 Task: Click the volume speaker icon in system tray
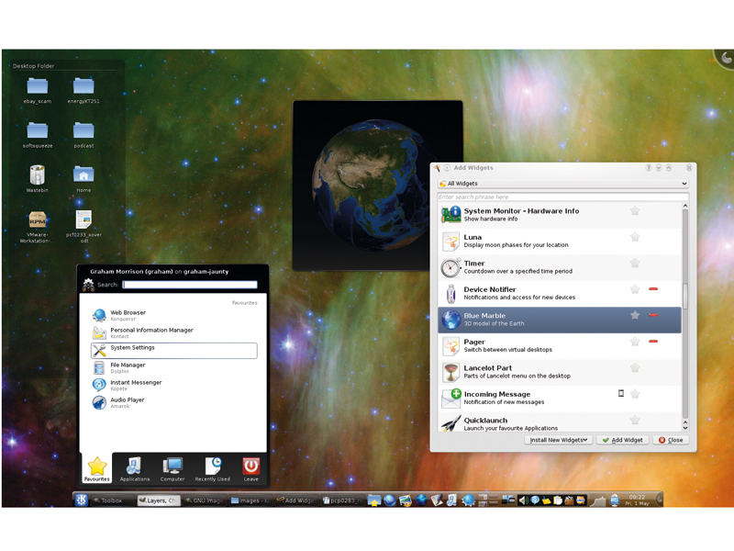522,500
